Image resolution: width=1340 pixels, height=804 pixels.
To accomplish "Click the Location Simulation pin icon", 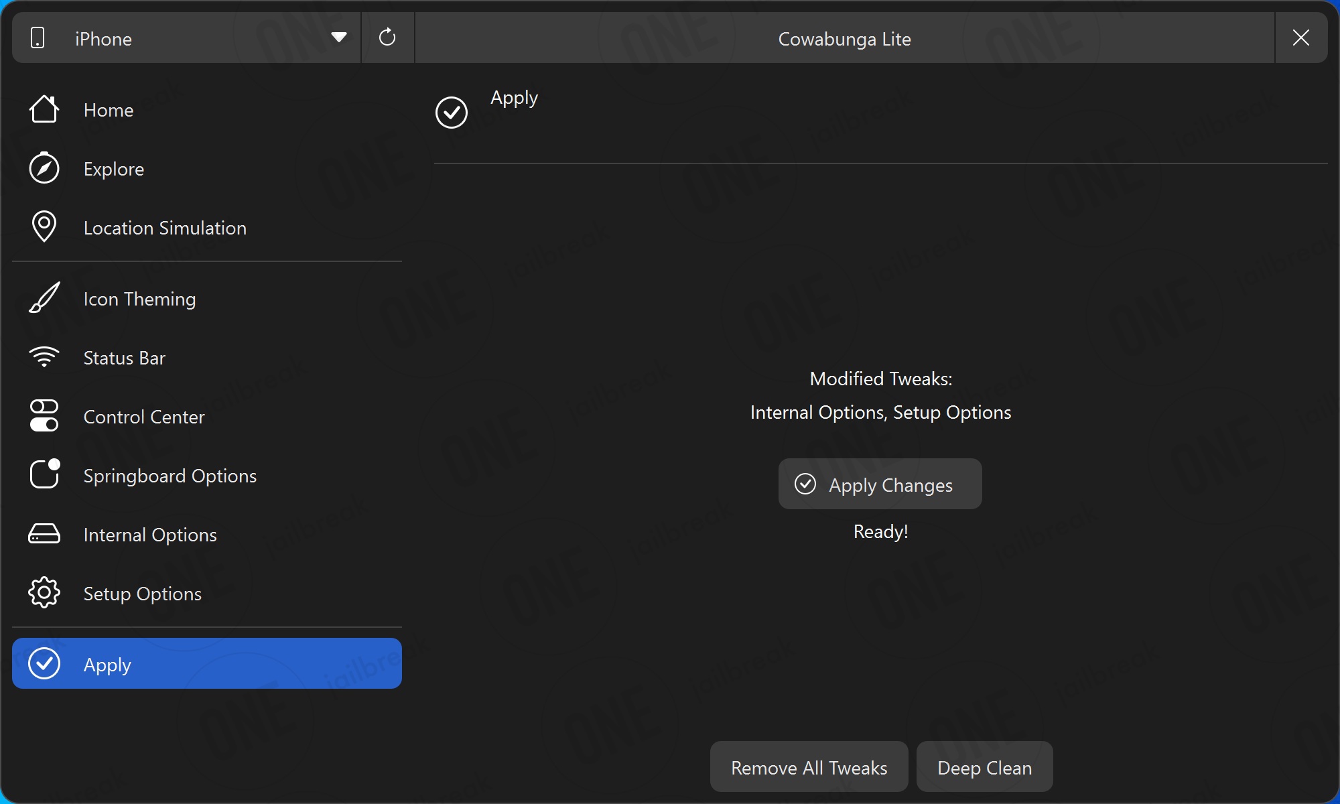I will (44, 226).
